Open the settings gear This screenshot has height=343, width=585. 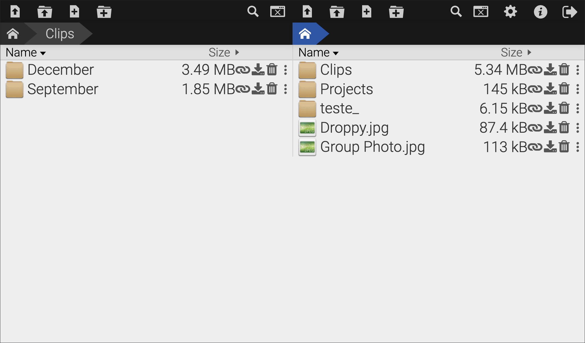tap(510, 12)
